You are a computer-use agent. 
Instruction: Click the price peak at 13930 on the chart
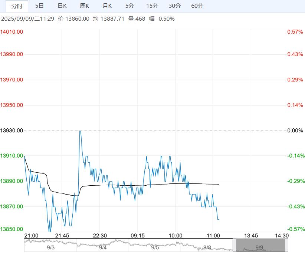click(x=80, y=131)
